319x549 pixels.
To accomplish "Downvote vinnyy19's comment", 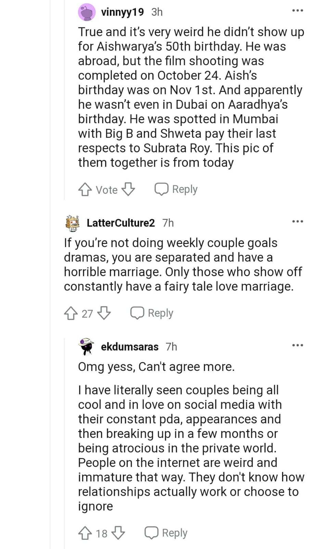I will click(x=128, y=189).
